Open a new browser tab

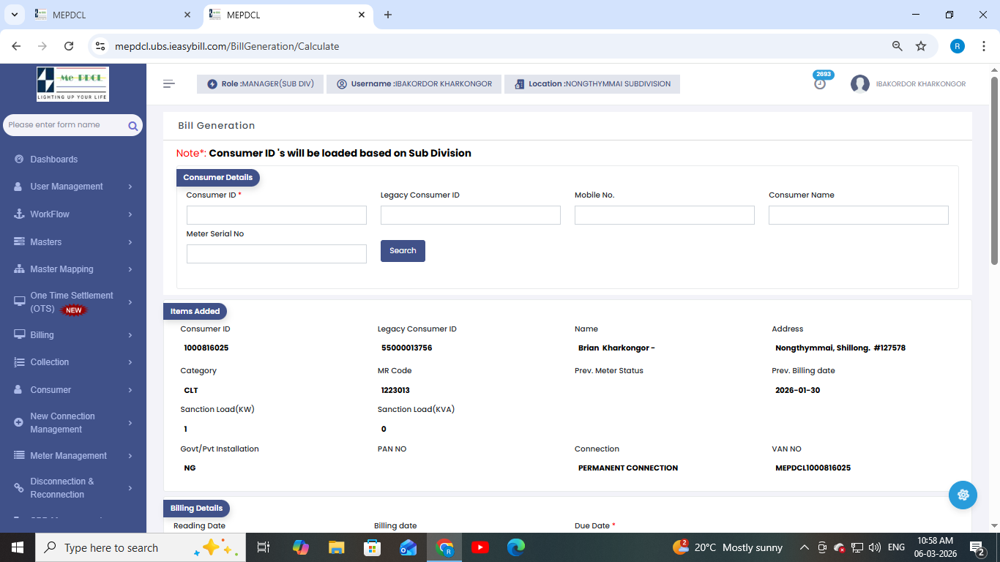pos(388,15)
